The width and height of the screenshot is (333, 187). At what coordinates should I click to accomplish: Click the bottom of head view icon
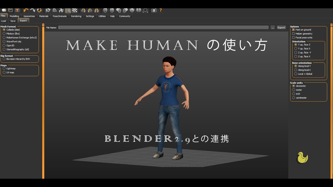(x=139, y=10)
